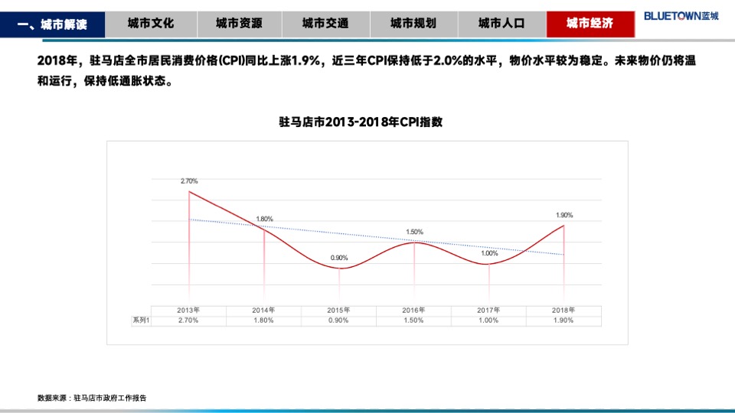Click the 1.90% data label above the 2018 point

click(564, 215)
